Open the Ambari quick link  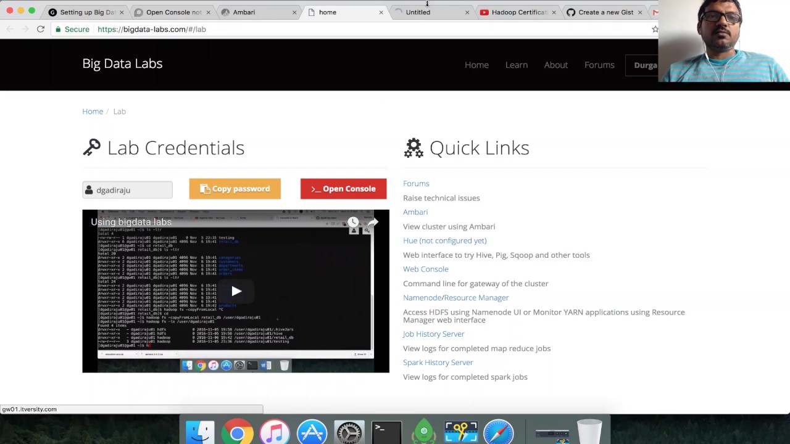point(415,212)
